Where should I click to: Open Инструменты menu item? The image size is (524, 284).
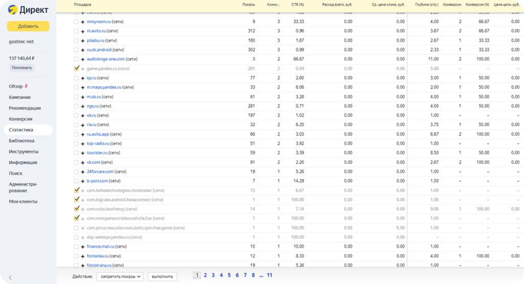[24, 151]
